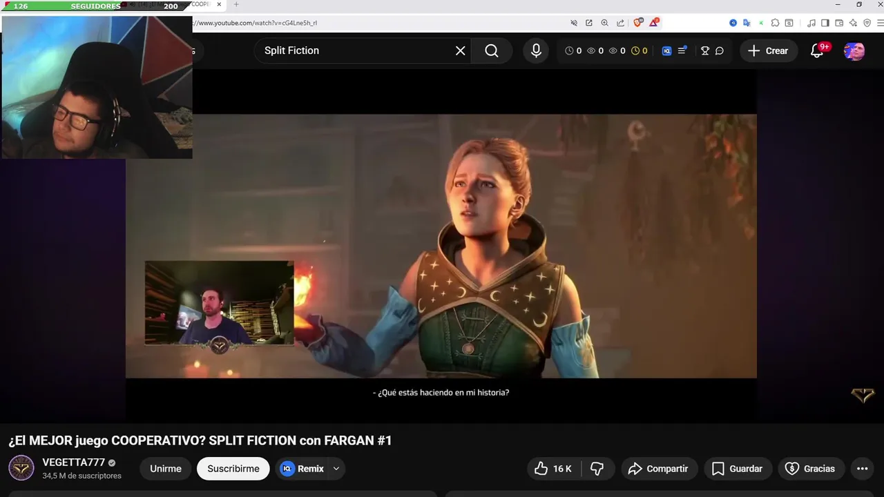Open a new browser tab with plus

[236, 4]
